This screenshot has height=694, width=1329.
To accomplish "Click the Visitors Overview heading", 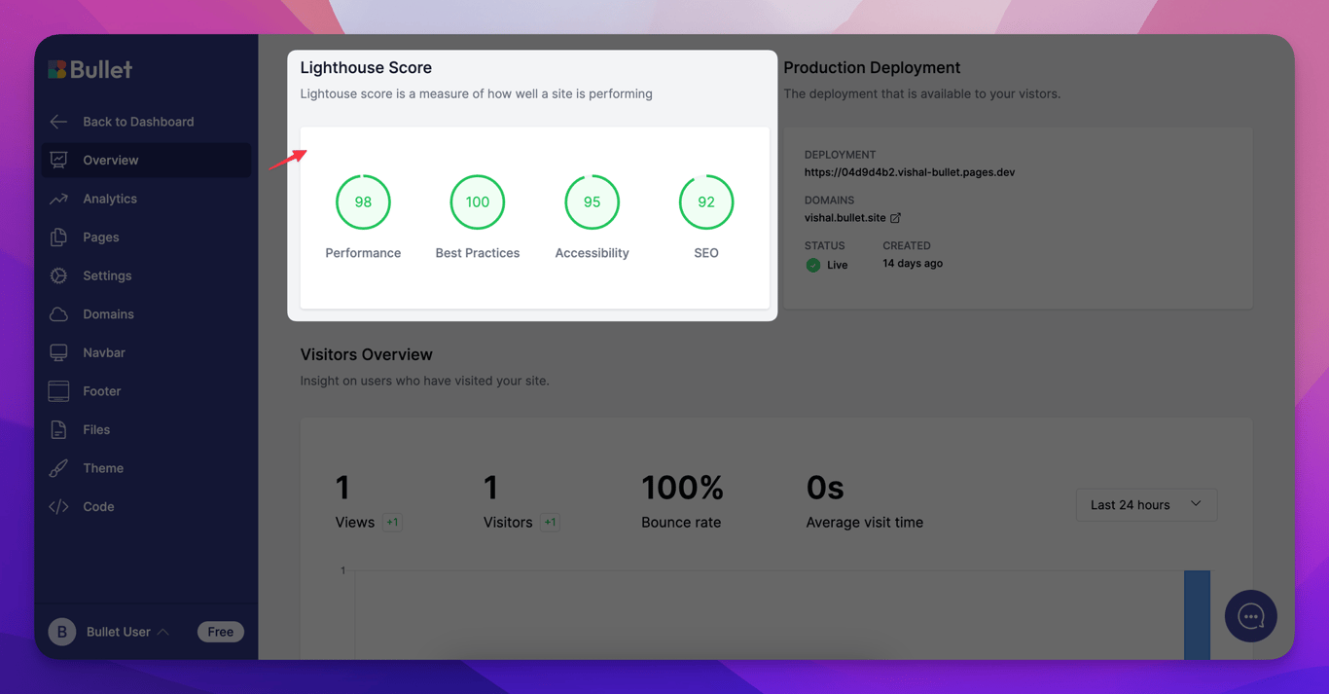I will click(366, 354).
